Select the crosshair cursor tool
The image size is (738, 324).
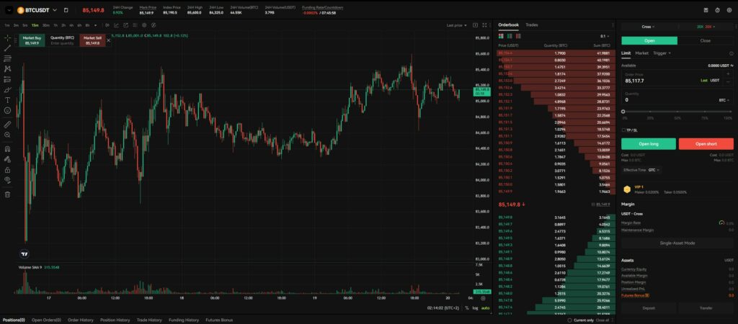pos(7,37)
